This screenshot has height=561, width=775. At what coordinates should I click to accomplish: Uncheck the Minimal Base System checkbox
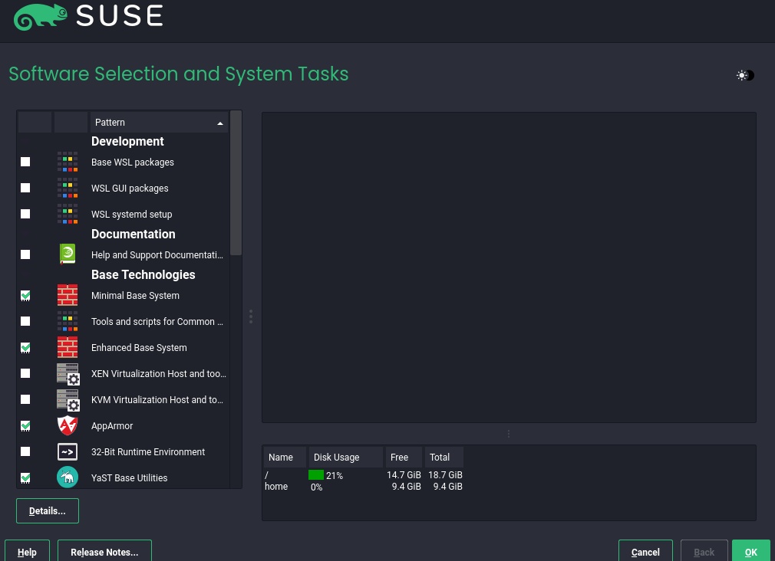25,295
